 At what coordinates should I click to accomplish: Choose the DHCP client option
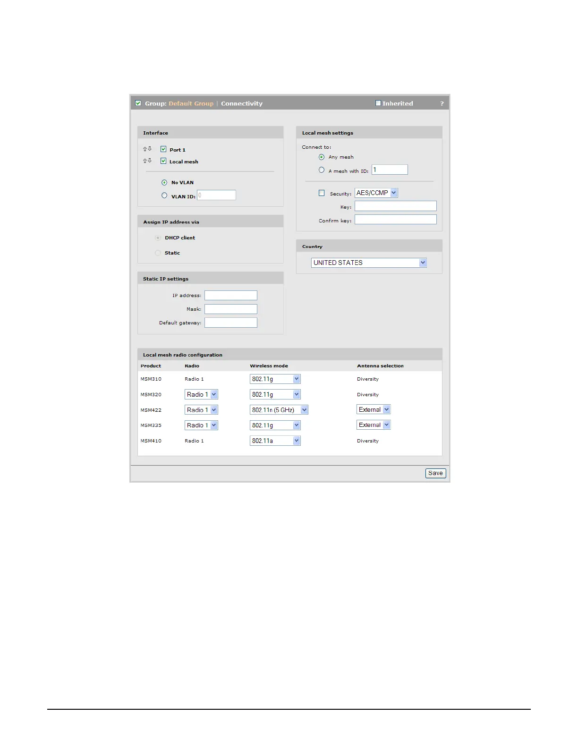click(158, 238)
